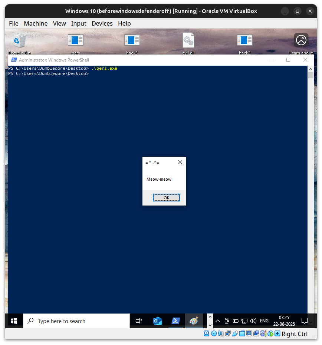
Task: Click the PowerShell vertical scrollbar thumb
Action: (310, 75)
